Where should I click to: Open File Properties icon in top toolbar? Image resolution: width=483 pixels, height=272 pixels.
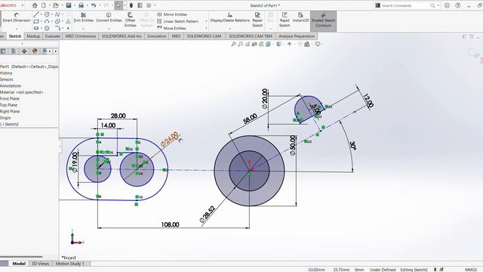tap(140, 5)
